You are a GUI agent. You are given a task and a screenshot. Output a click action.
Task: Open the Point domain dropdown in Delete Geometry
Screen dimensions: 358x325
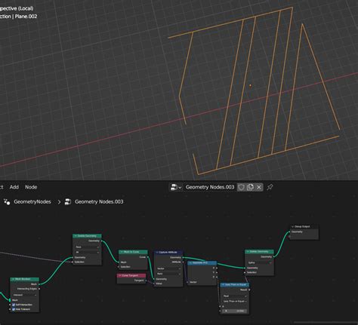click(x=87, y=247)
